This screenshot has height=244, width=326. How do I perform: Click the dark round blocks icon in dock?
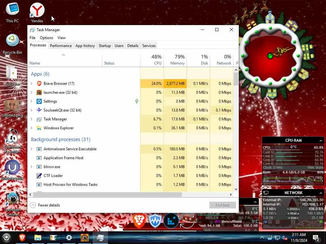pyautogui.click(x=171, y=221)
